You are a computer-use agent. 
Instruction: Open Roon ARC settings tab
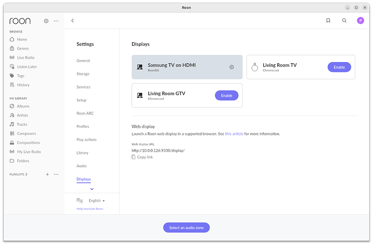[85, 113]
